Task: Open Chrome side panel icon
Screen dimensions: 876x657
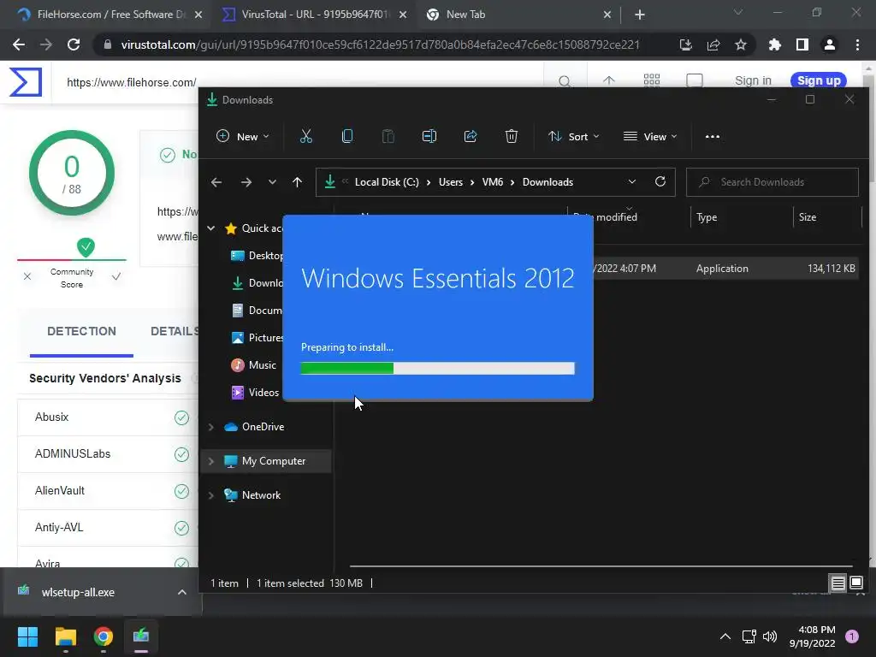Action: [x=802, y=44]
